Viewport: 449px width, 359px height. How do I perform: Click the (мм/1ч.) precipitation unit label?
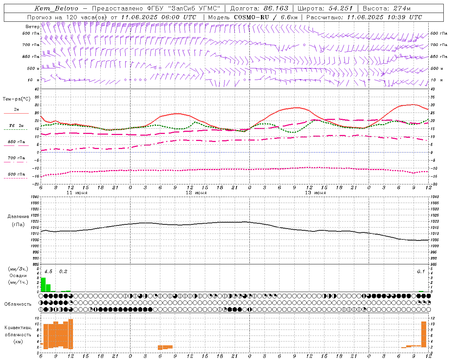18,282
